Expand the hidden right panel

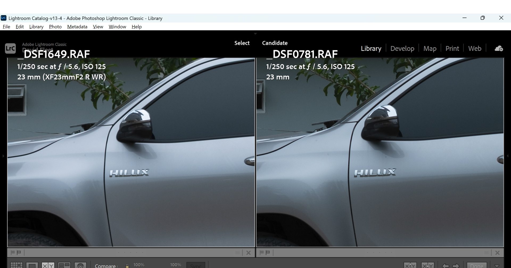pyautogui.click(x=508, y=156)
